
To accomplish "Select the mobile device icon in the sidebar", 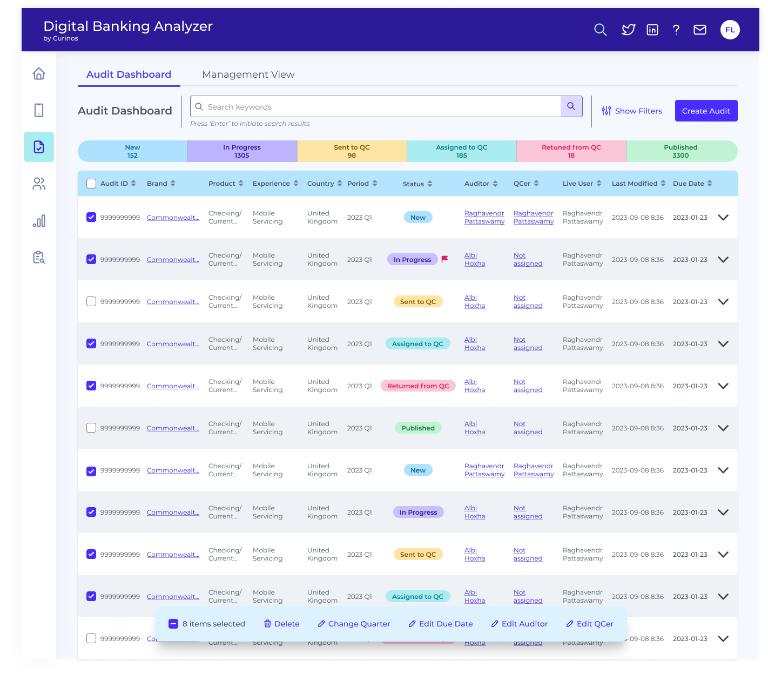I will (x=38, y=110).
